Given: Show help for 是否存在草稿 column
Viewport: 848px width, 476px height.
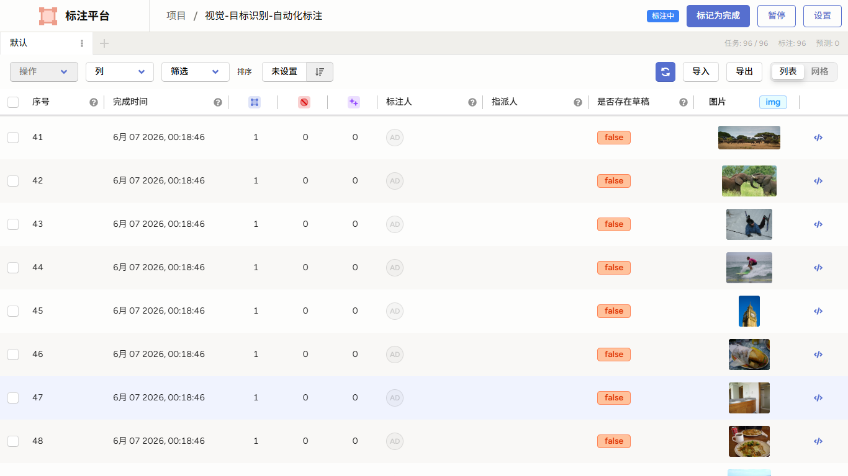Looking at the screenshot, I should [x=683, y=102].
